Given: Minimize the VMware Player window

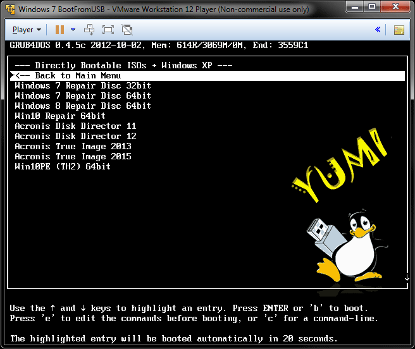Looking at the screenshot, I should (355, 7).
